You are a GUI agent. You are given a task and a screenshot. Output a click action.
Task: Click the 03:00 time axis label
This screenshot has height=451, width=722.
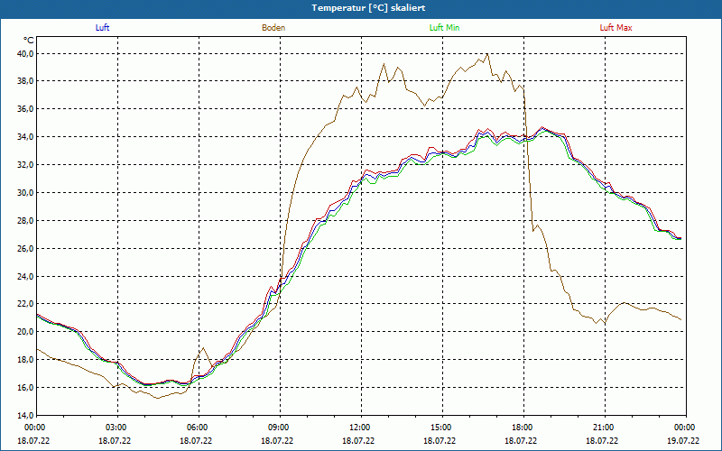click(x=116, y=428)
